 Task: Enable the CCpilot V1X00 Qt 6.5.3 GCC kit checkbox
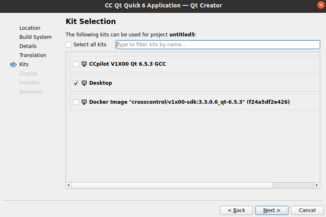coord(76,64)
